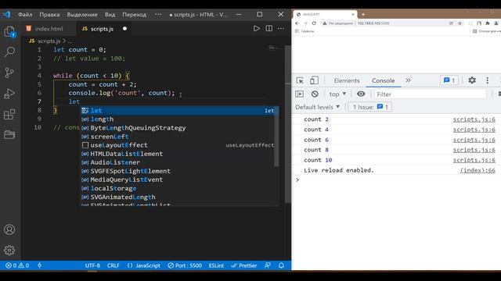Run the code with the play icon

tap(256, 28)
